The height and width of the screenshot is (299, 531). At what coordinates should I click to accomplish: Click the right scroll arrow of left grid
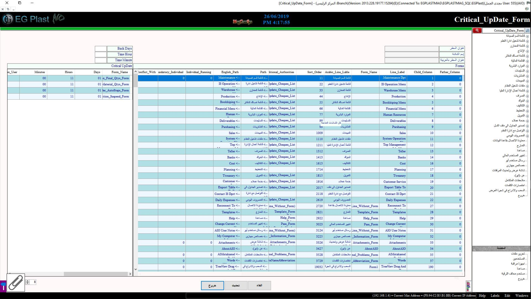pyautogui.click(x=130, y=274)
